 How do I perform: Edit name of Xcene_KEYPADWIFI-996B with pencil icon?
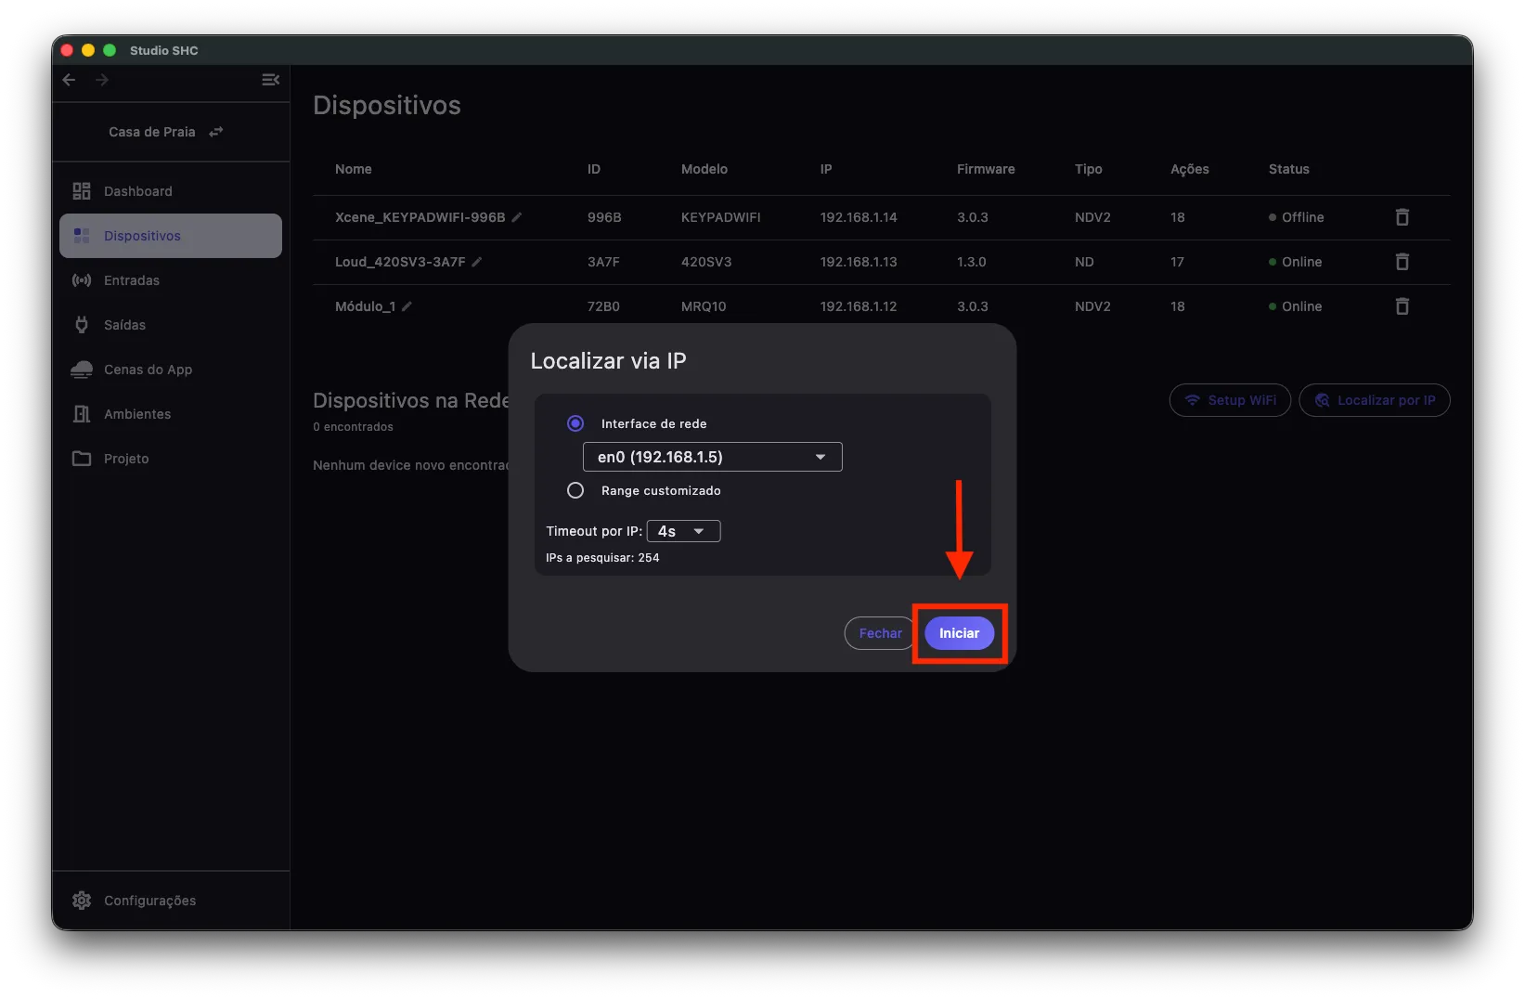[517, 217]
